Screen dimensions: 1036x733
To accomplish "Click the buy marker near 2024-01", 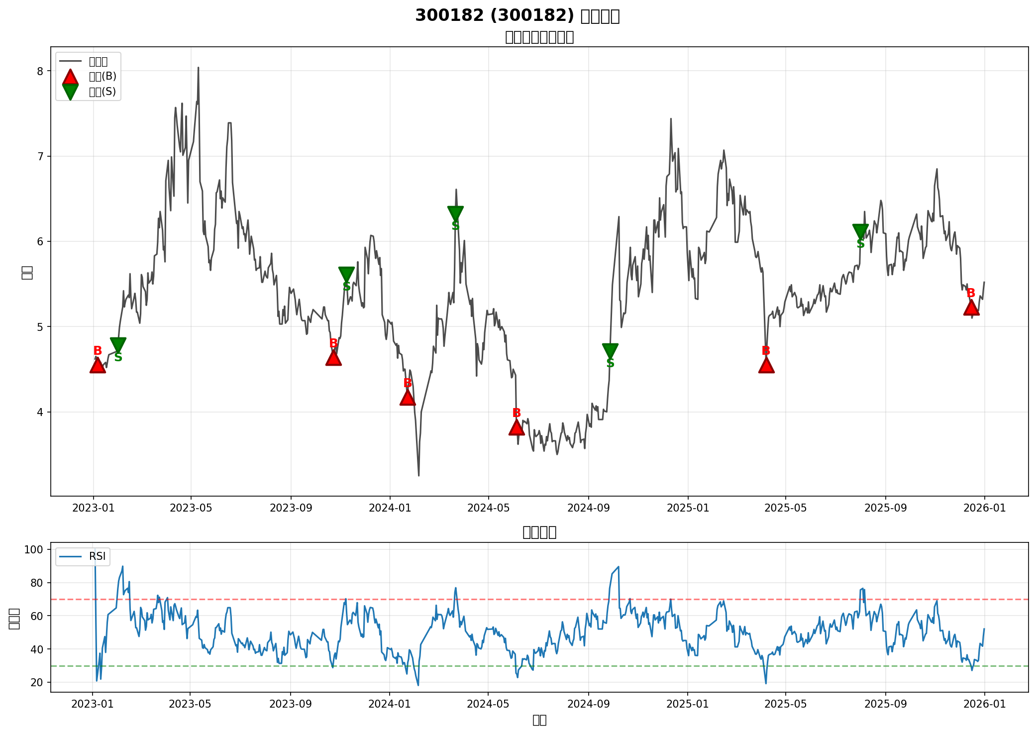I will [408, 398].
